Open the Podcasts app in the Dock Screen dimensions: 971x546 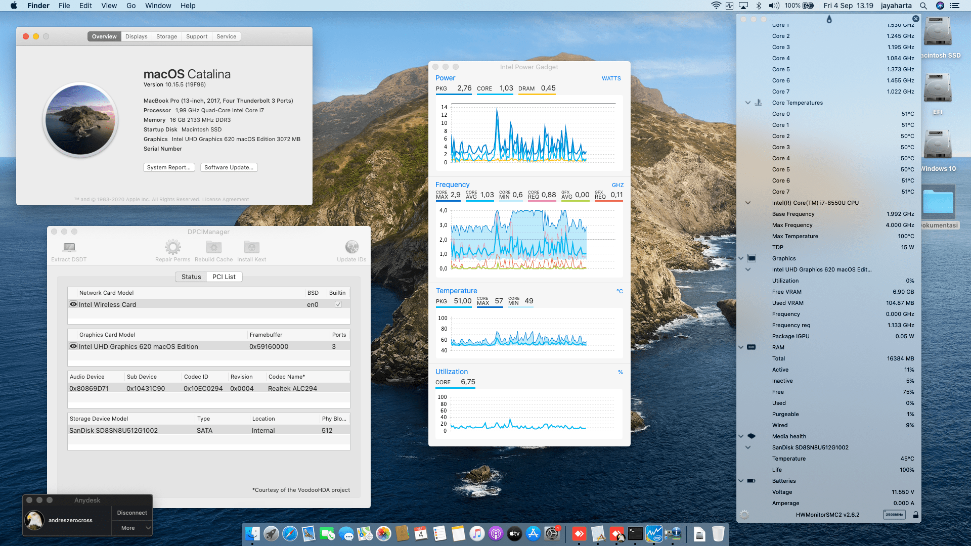pos(496,533)
